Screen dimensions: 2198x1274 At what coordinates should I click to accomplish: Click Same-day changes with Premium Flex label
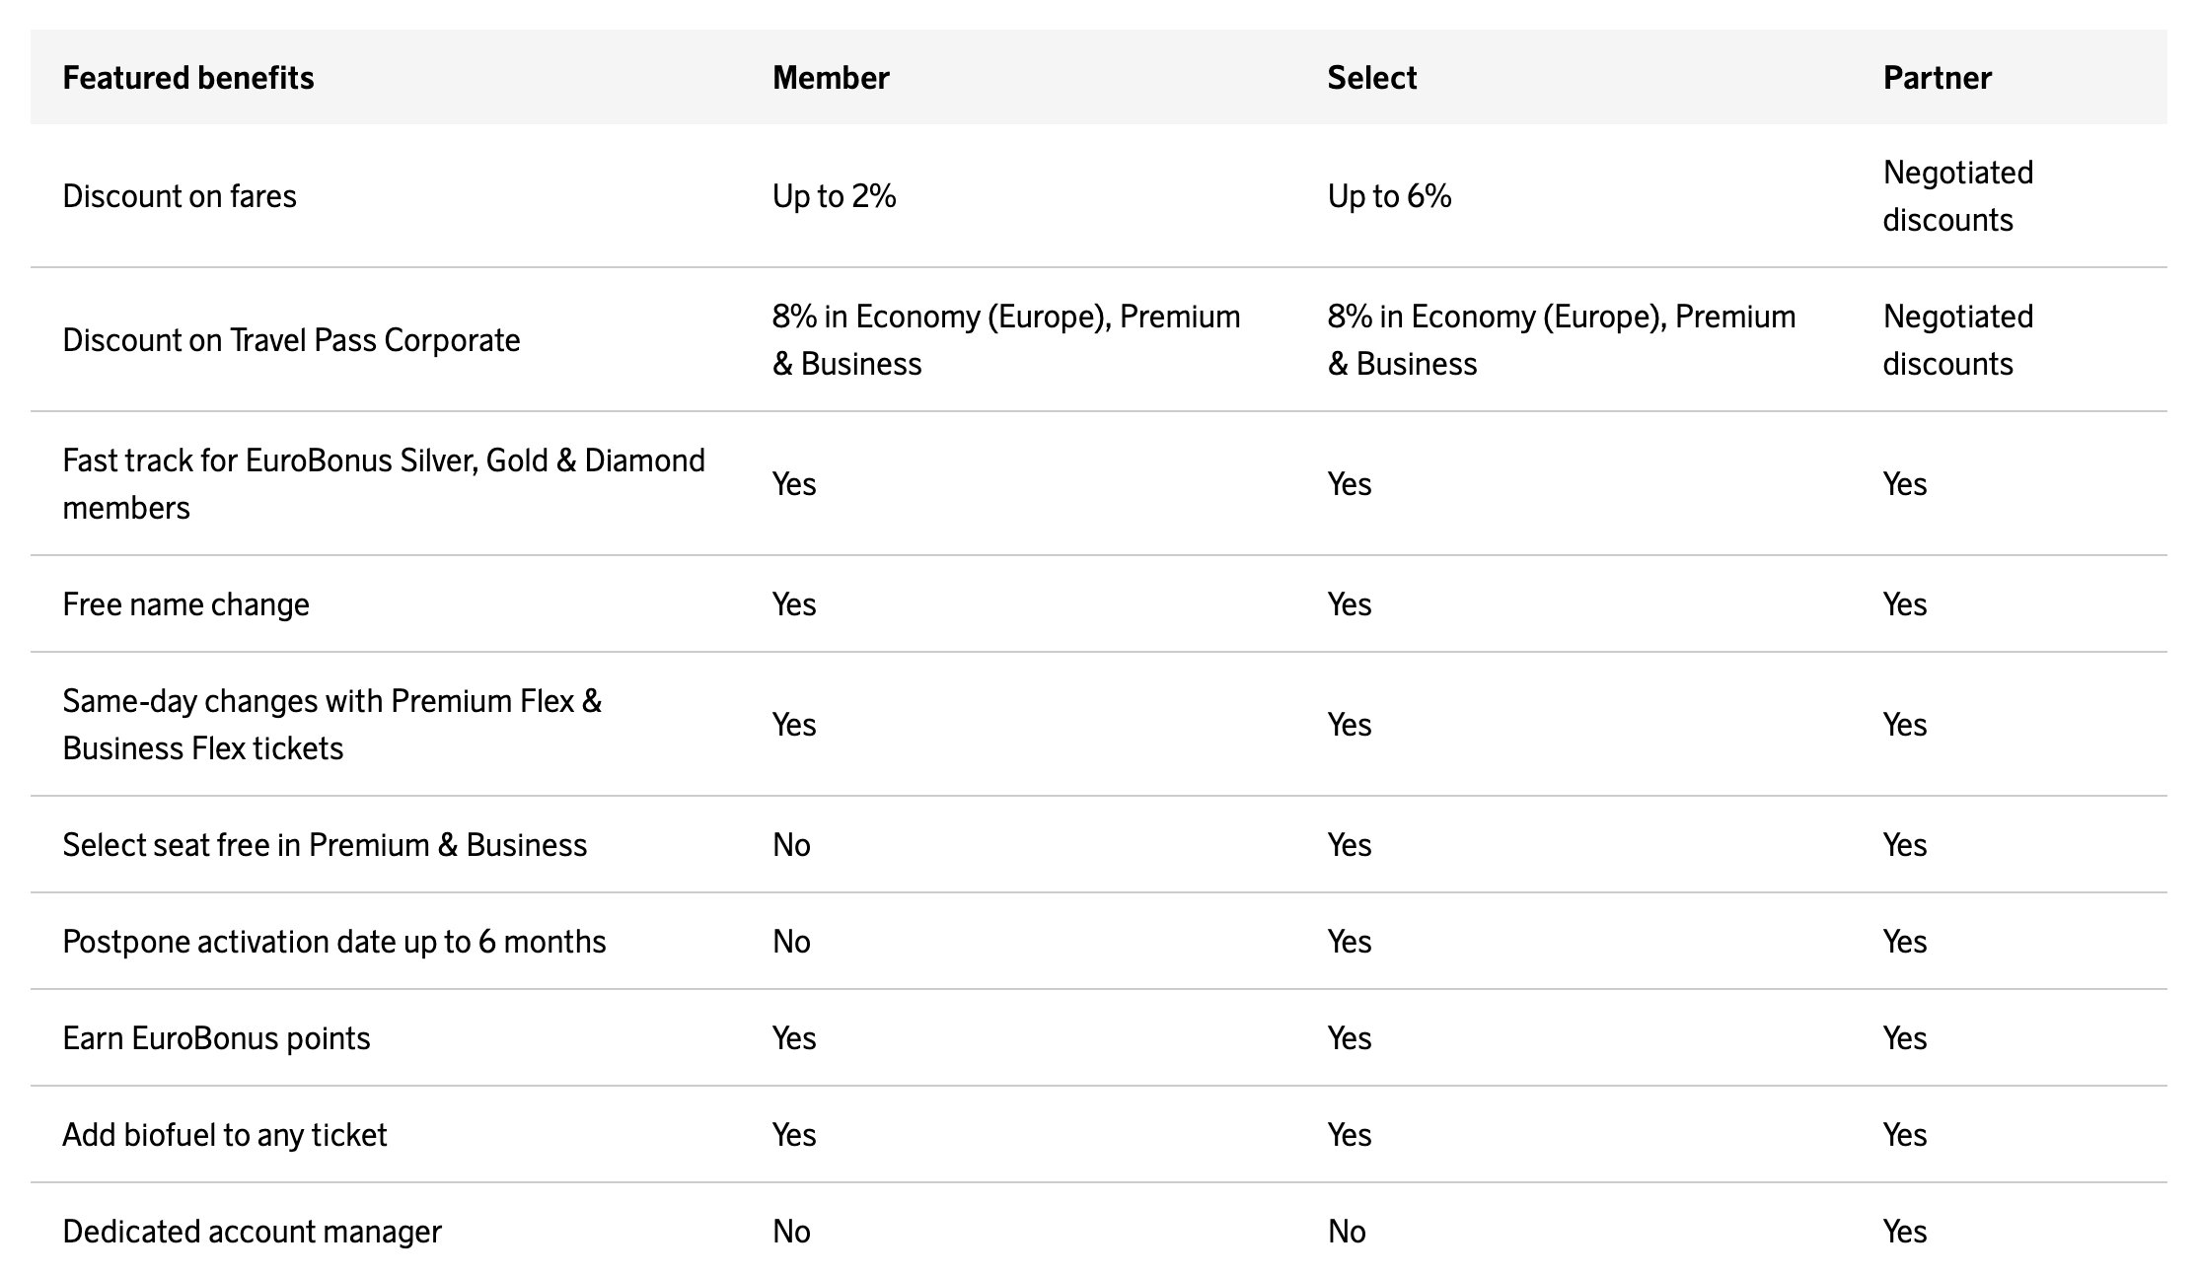coord(331,724)
